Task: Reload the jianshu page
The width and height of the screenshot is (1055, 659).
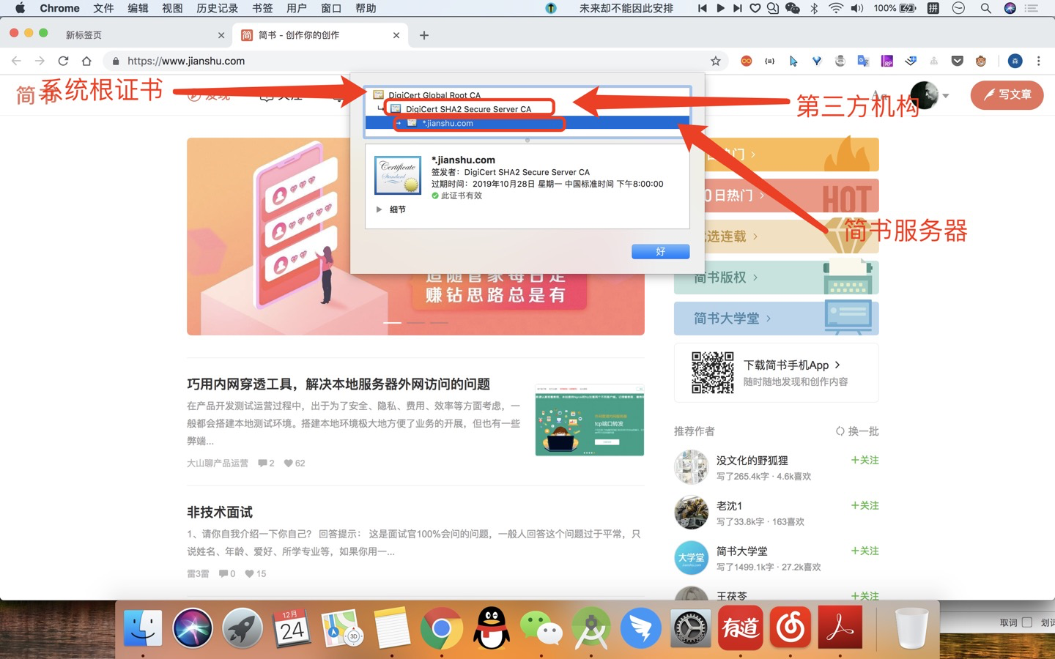Action: click(x=63, y=61)
